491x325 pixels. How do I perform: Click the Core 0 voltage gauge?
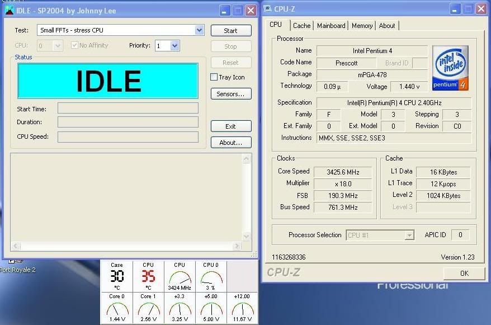[x=116, y=308]
